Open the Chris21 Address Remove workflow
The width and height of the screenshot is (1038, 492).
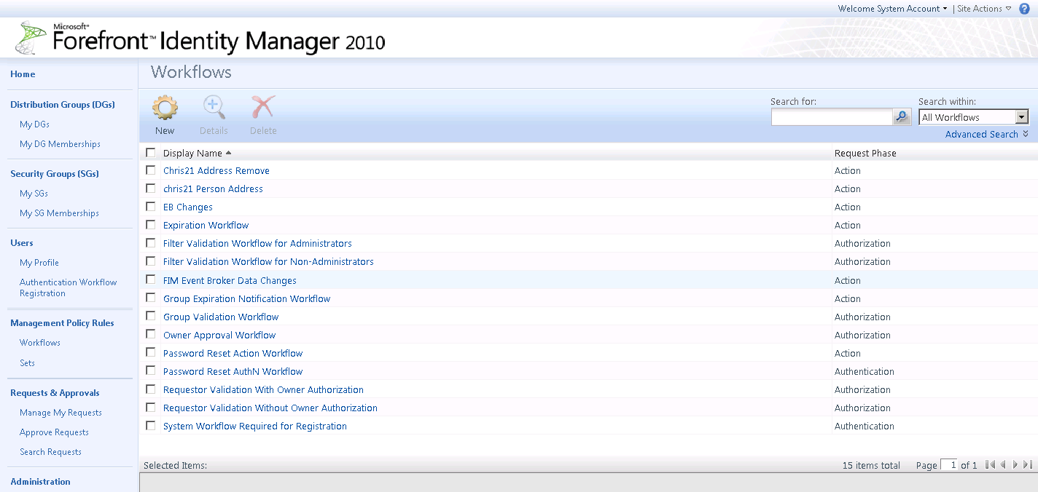pos(216,171)
